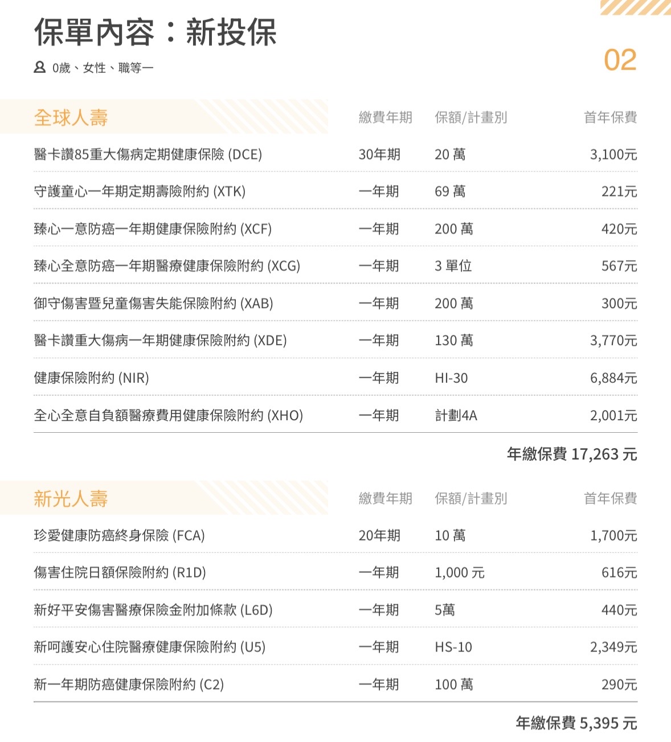671x742 pixels.
Task: Click 新呵護安心住院醫療健康保險附約 (U5) row
Action: (x=149, y=647)
